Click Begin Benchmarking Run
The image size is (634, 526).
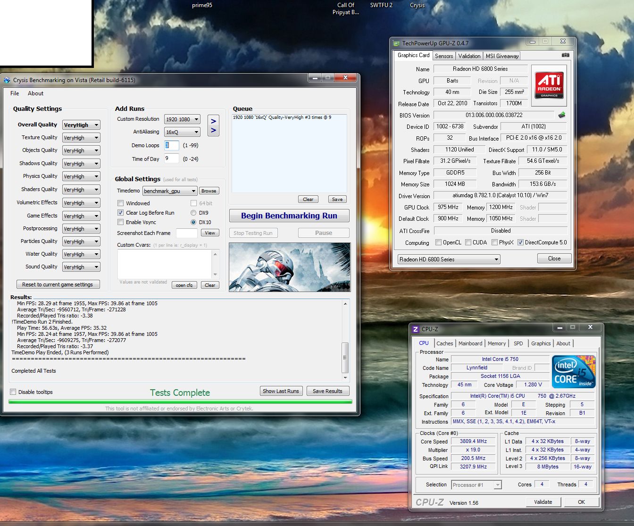[x=289, y=216]
